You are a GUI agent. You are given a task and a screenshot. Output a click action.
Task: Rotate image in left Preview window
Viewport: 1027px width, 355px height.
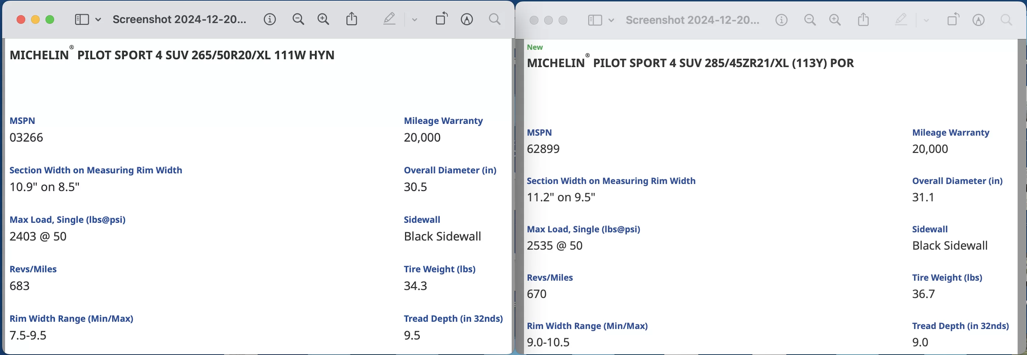point(441,18)
